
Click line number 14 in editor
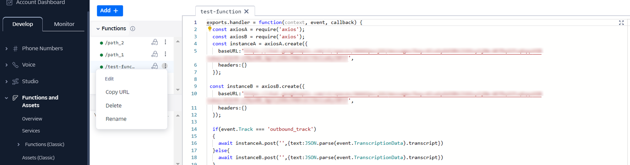[194, 129]
